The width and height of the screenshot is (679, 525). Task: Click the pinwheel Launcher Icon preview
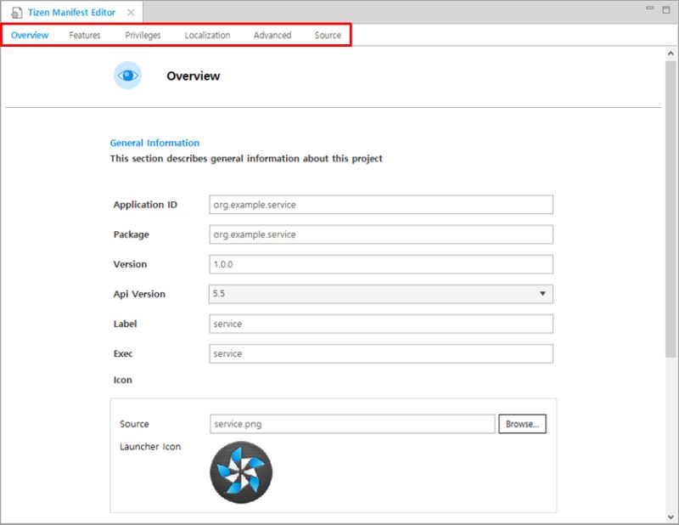point(240,473)
